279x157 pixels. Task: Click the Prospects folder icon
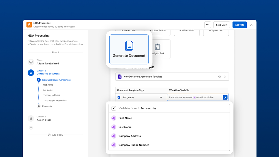(39, 106)
